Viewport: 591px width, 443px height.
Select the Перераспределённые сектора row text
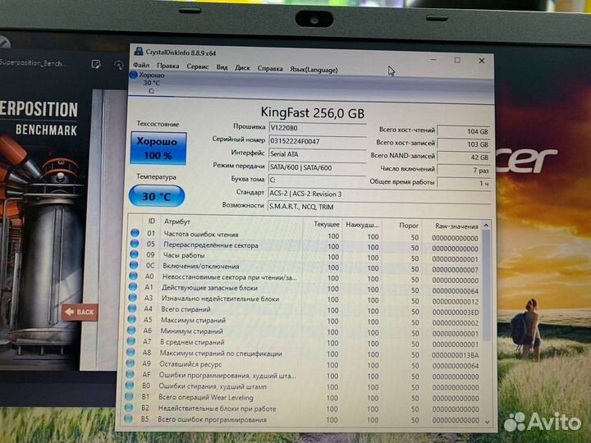(211, 245)
